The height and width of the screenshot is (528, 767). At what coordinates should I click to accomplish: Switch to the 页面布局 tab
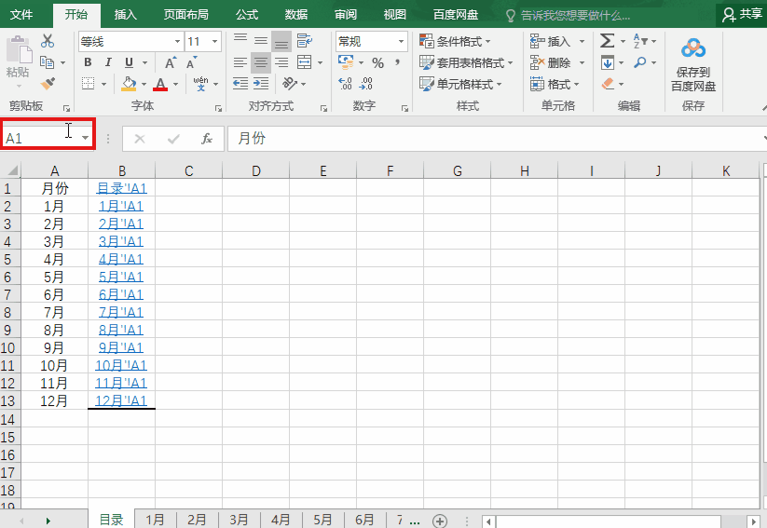[x=186, y=15]
